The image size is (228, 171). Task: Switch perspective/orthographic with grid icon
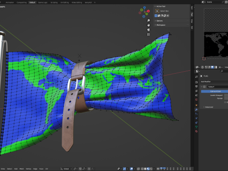coord(149,34)
